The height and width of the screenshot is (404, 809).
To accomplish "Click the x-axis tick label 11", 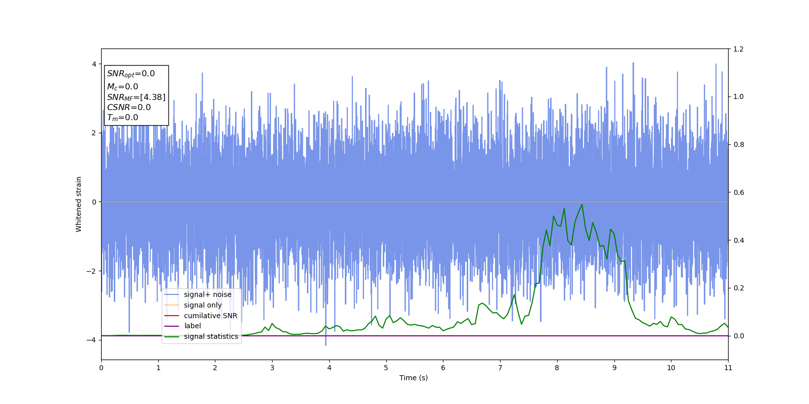I will point(728,368).
